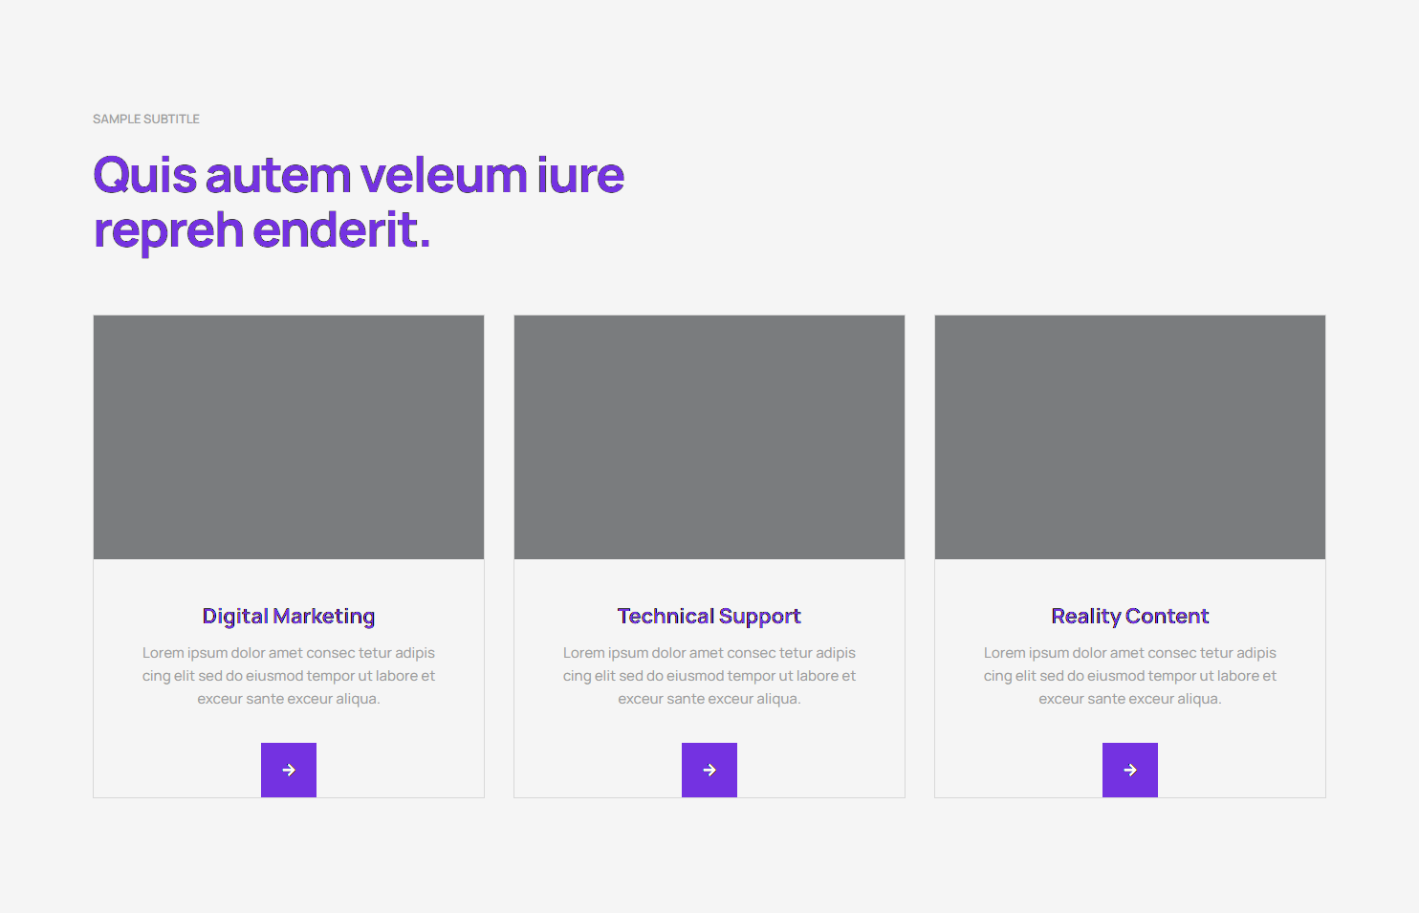Click the word "veleum" in the heading
The width and height of the screenshot is (1419, 913).
(444, 176)
